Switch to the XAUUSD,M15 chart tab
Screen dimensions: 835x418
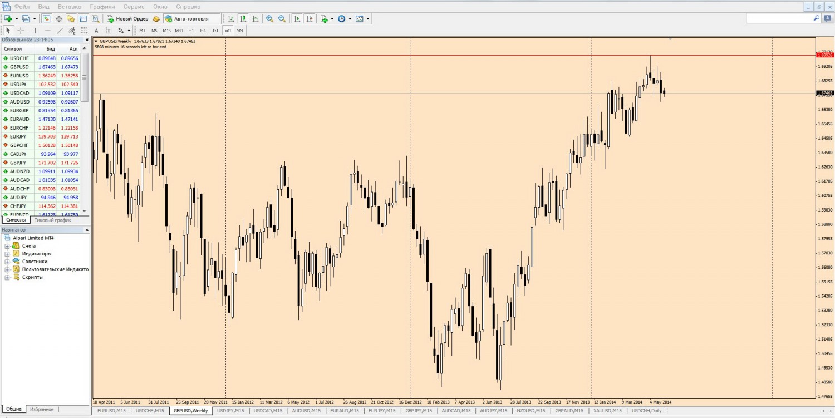click(x=607, y=411)
